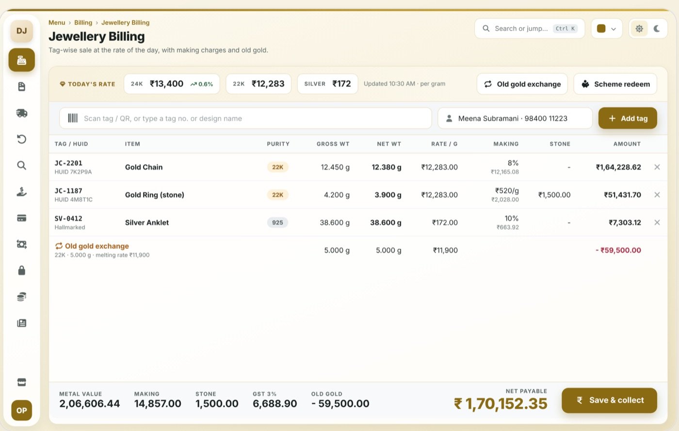
Task: Click tag number JC-2201
Action: tap(68, 163)
